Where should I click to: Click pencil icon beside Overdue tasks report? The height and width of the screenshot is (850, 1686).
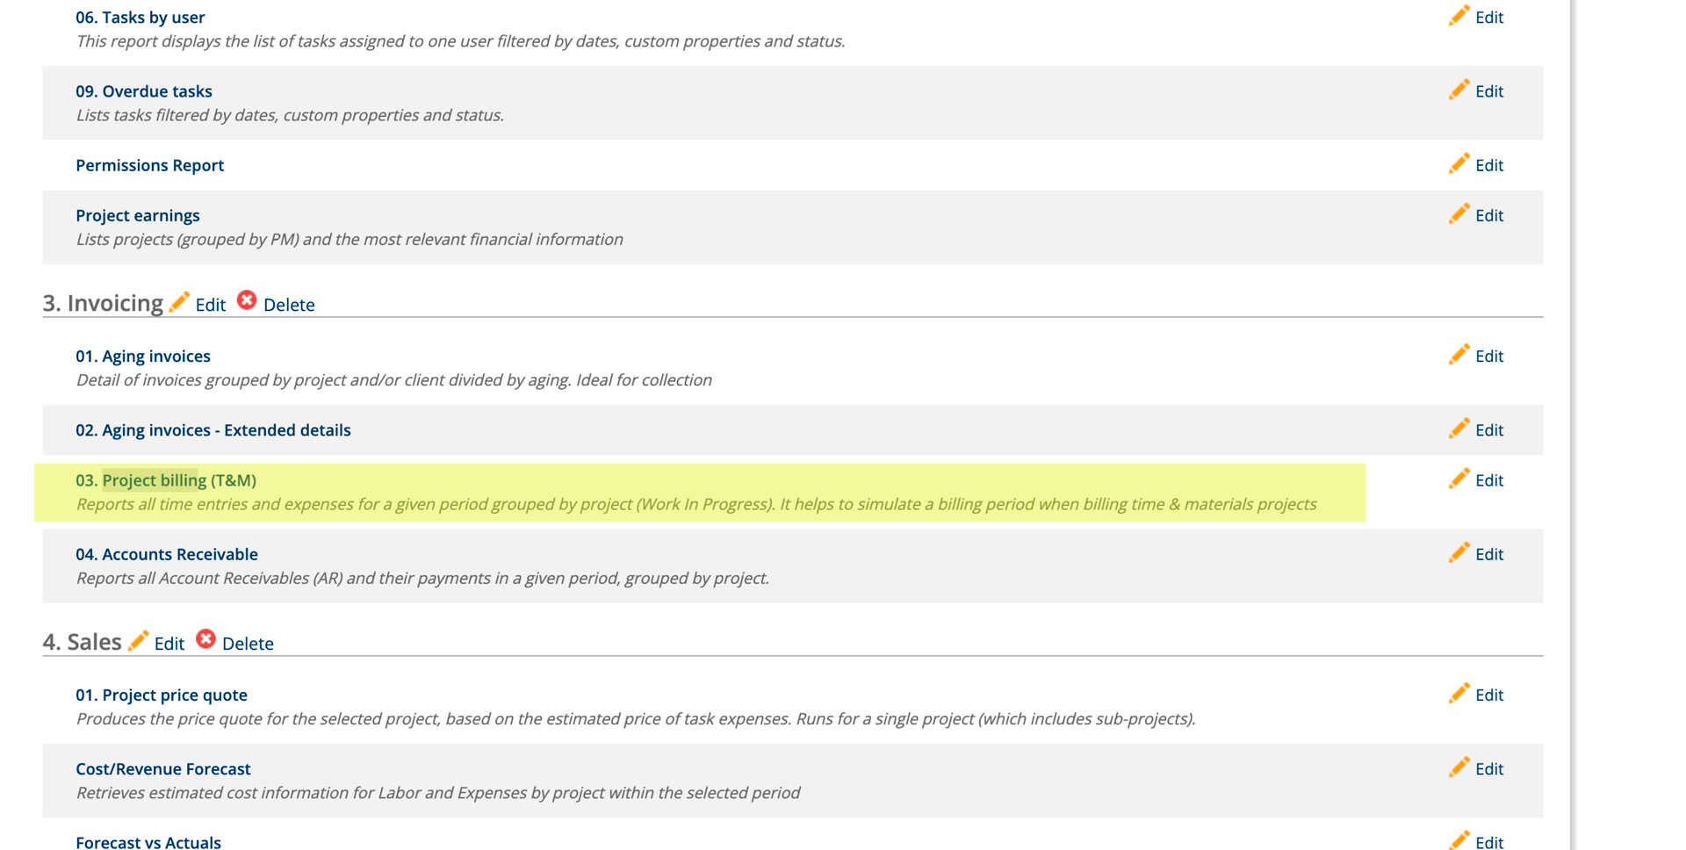click(x=1459, y=90)
